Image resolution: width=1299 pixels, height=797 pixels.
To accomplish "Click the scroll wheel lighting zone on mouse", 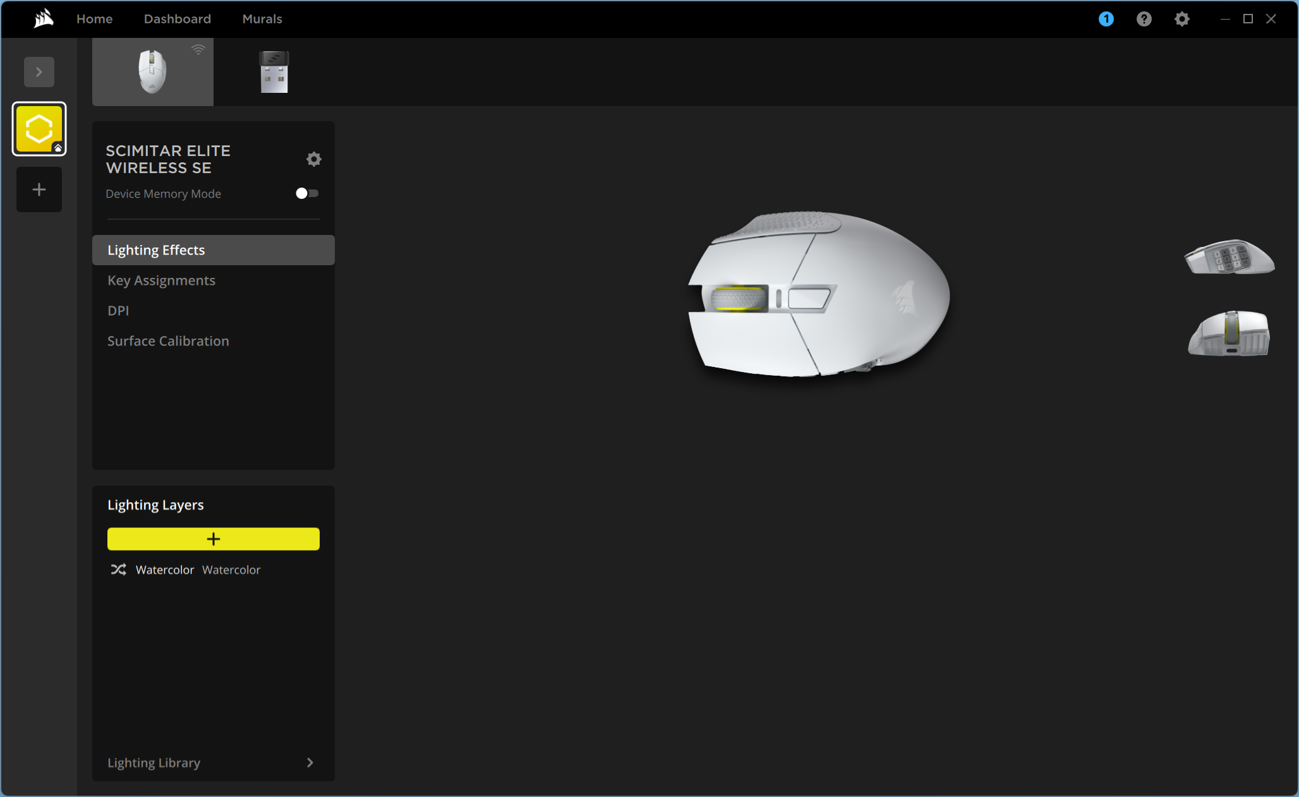I will tap(738, 298).
